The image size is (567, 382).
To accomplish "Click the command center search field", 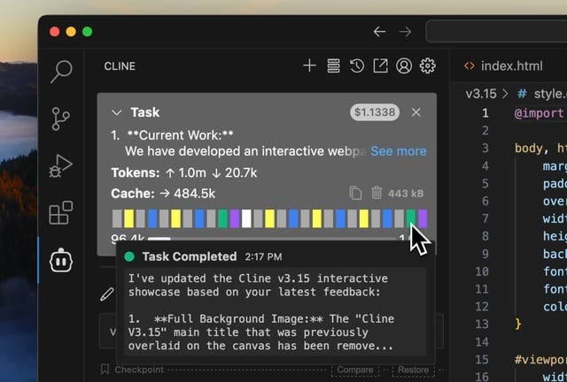I will (x=496, y=32).
